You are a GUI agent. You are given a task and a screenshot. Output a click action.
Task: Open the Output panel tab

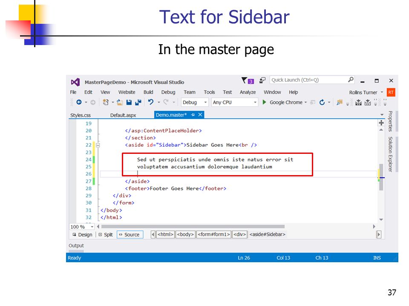point(76,246)
